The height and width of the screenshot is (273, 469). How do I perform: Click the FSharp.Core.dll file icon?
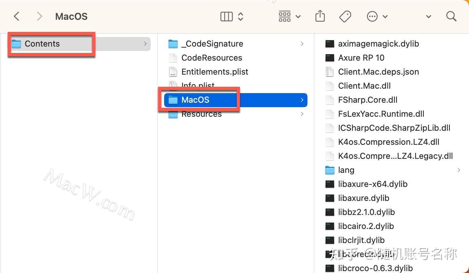pos(330,100)
